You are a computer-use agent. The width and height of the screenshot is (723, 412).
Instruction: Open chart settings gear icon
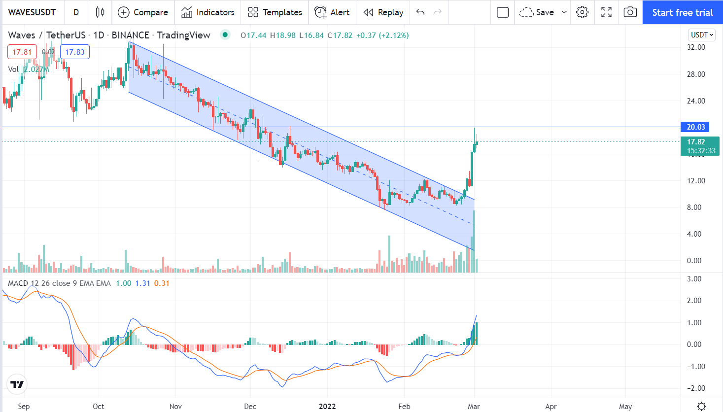point(583,12)
